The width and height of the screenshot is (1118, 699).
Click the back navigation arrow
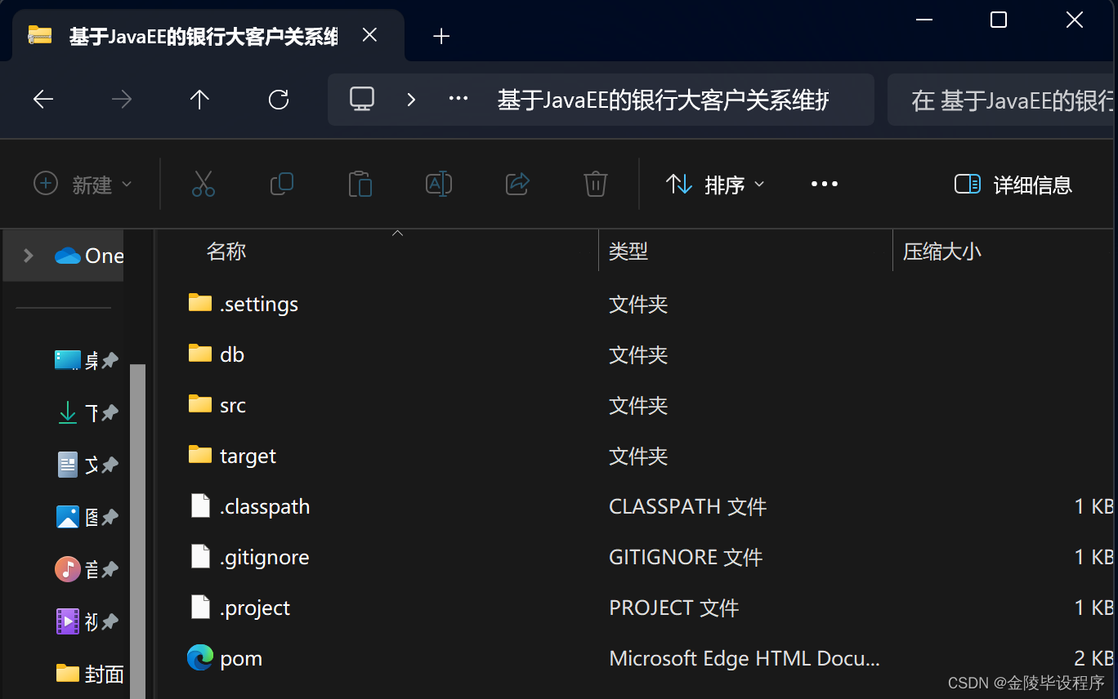pos(42,99)
